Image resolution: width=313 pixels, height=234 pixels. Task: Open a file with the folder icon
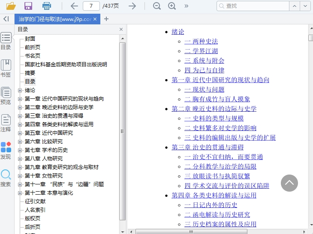click(11, 6)
